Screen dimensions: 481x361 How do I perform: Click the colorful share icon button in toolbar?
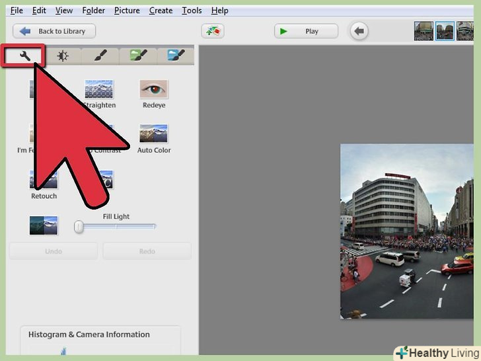tap(213, 31)
